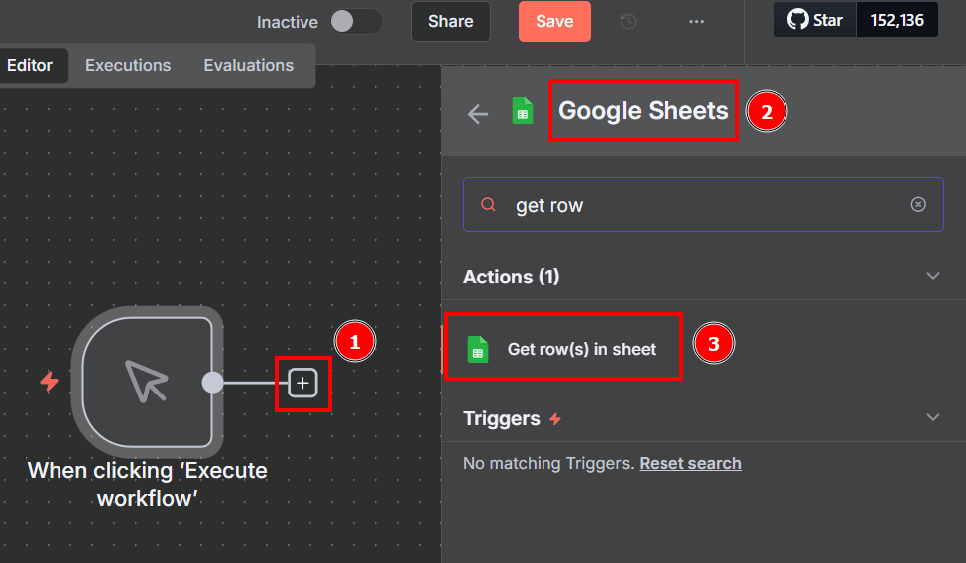The image size is (966, 563).
Task: Open workflow history clock icon
Action: pyautogui.click(x=628, y=22)
